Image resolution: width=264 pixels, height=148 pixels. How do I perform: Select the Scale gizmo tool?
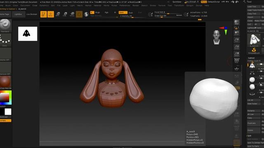coord(65,14)
